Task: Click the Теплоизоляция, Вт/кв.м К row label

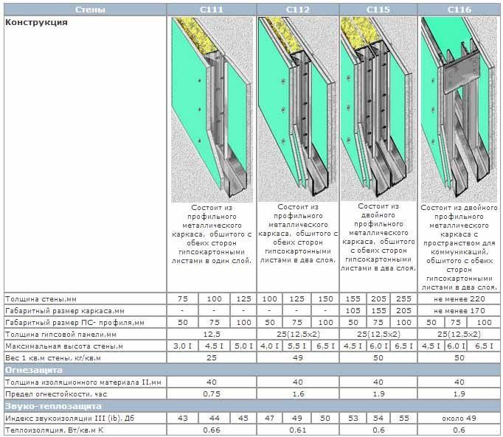Action: 55,430
